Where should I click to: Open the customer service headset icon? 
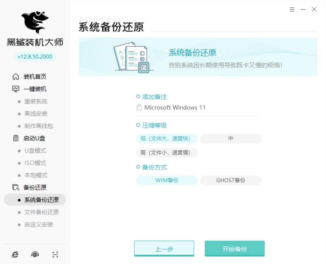tap(35, 254)
